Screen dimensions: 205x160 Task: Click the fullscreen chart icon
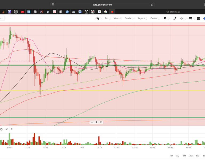point(101,122)
